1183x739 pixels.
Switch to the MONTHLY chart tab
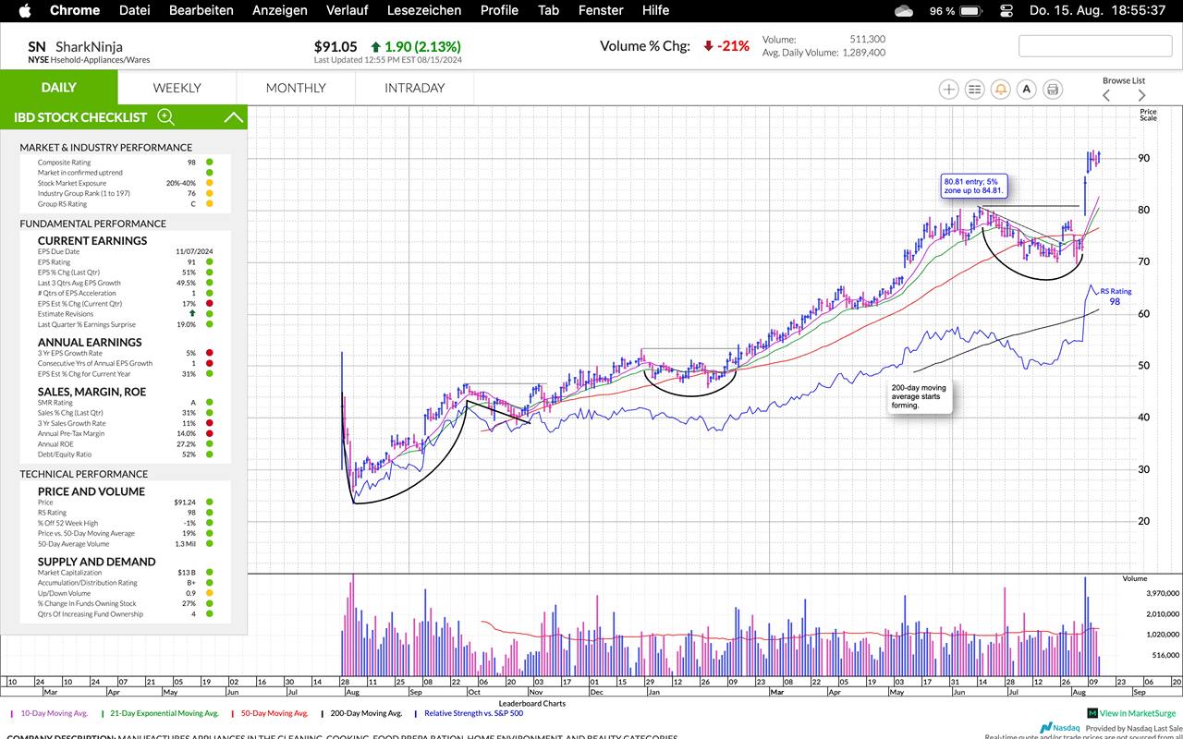[296, 88]
